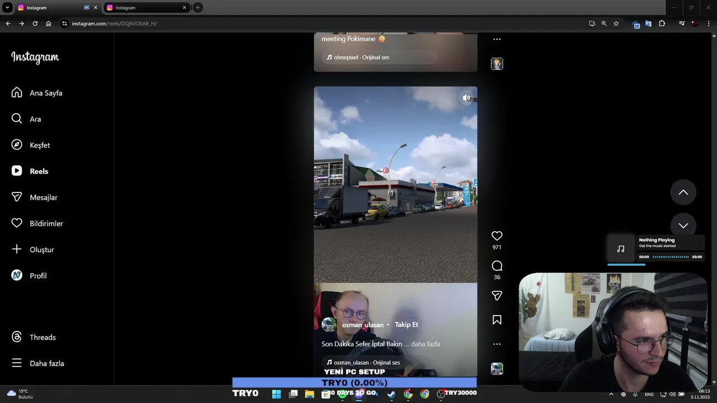Go to next reel with down chevron
Viewport: 717px width, 403px height.
click(x=683, y=226)
